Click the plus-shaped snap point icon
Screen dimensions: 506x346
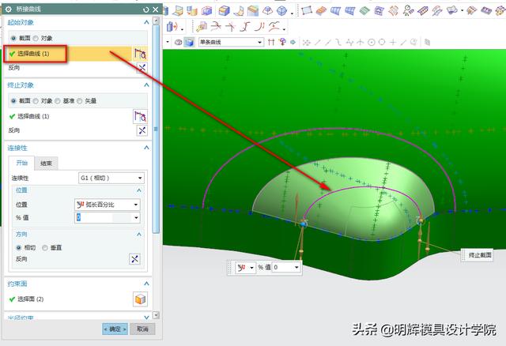(393, 42)
